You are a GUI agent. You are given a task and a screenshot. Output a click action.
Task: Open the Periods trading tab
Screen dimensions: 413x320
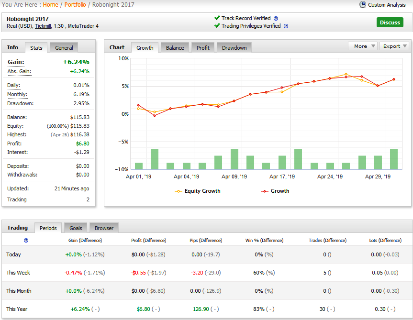[48, 228]
